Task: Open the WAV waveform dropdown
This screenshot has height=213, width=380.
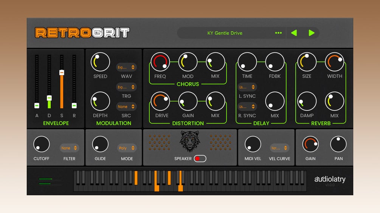Action: coord(126,67)
